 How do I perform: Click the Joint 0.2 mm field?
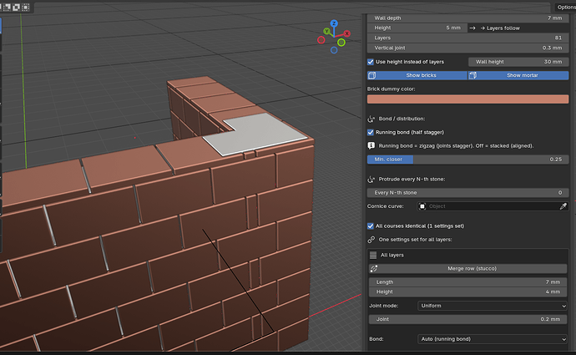[x=468, y=319]
